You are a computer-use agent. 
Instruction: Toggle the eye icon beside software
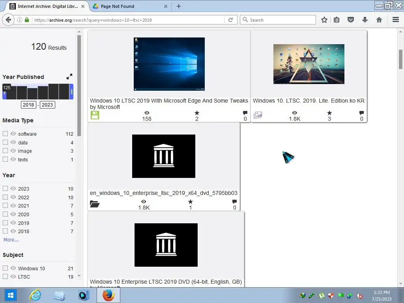pyautogui.click(x=13, y=133)
